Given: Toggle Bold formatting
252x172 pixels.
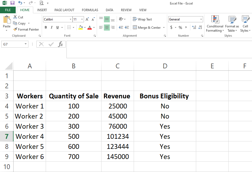Looking at the screenshot, I should coord(46,27).
